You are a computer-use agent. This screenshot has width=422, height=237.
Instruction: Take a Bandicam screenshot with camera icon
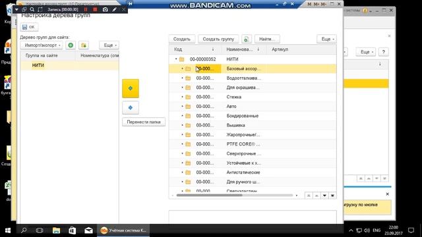click(105, 9)
